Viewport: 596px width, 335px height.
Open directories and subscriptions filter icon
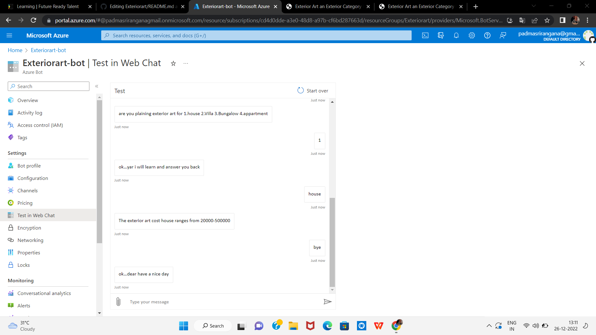(440, 35)
